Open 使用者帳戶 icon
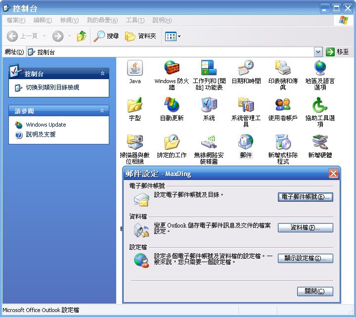 pyautogui.click(x=283, y=105)
